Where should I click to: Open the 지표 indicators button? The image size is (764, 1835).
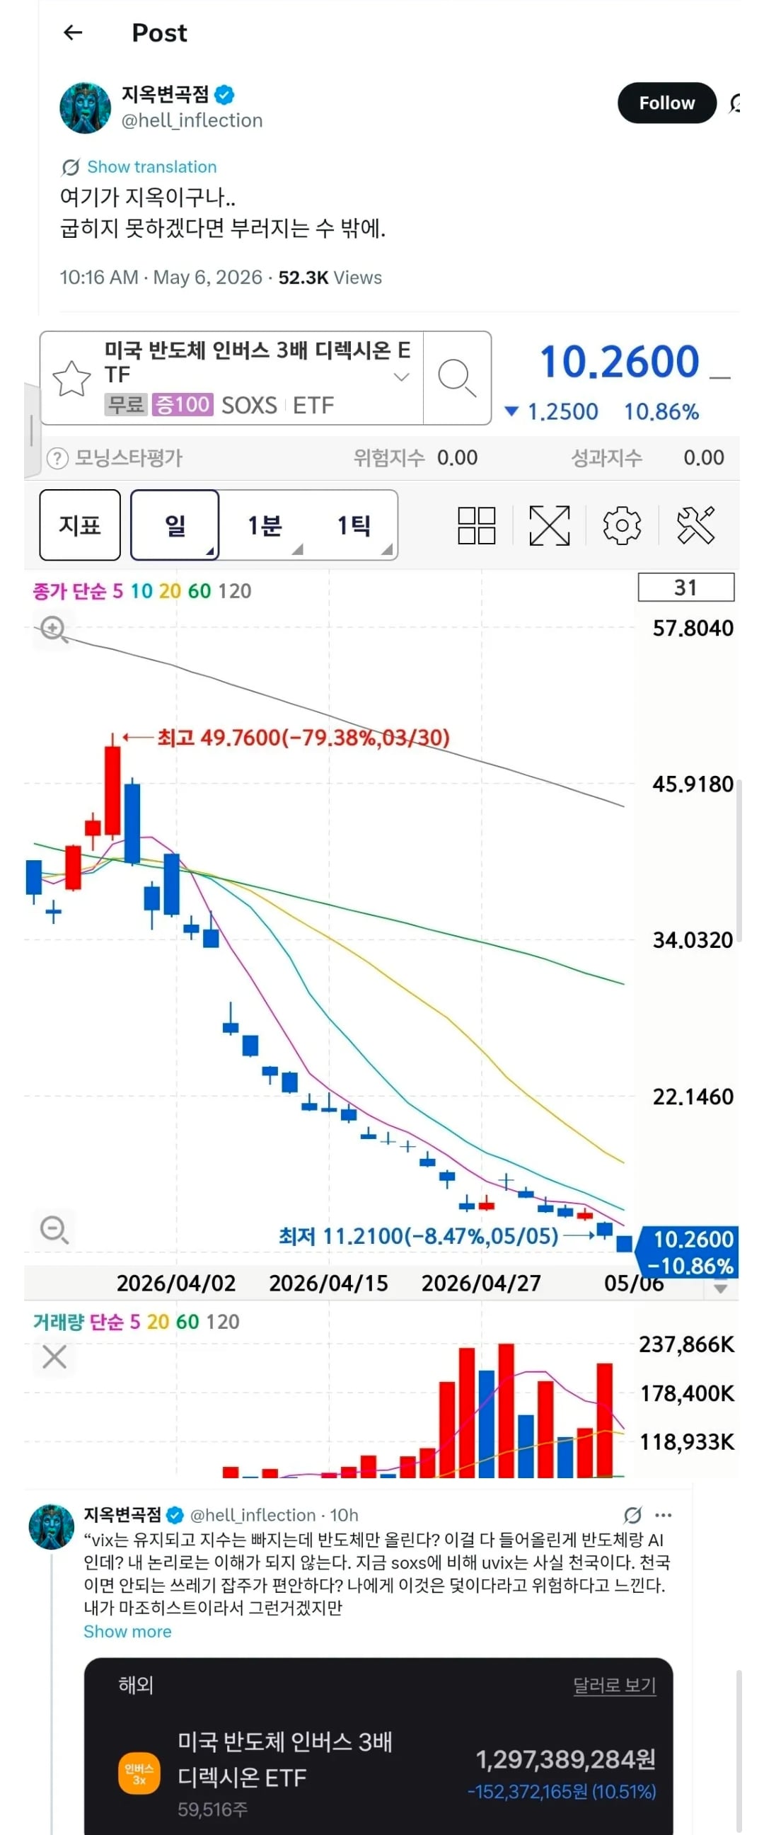coord(80,525)
